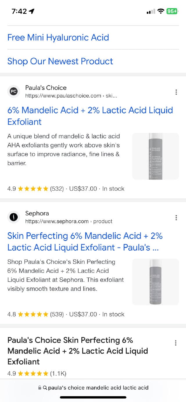
Task: Open the 6% Mandelic Acid Liquid Exfoliant title link
Action: point(90,116)
